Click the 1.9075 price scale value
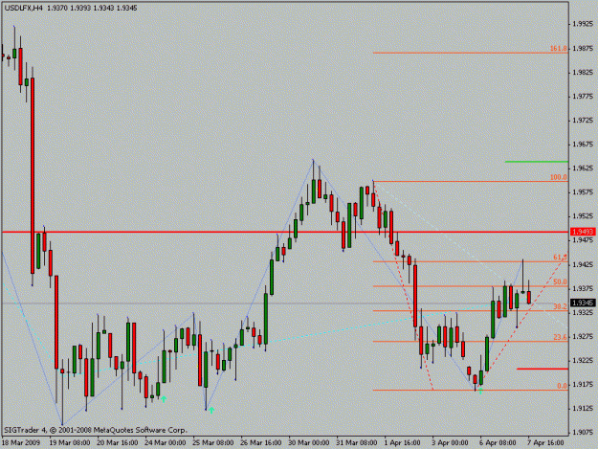Image resolution: width=598 pixels, height=449 pixels. coord(583,433)
